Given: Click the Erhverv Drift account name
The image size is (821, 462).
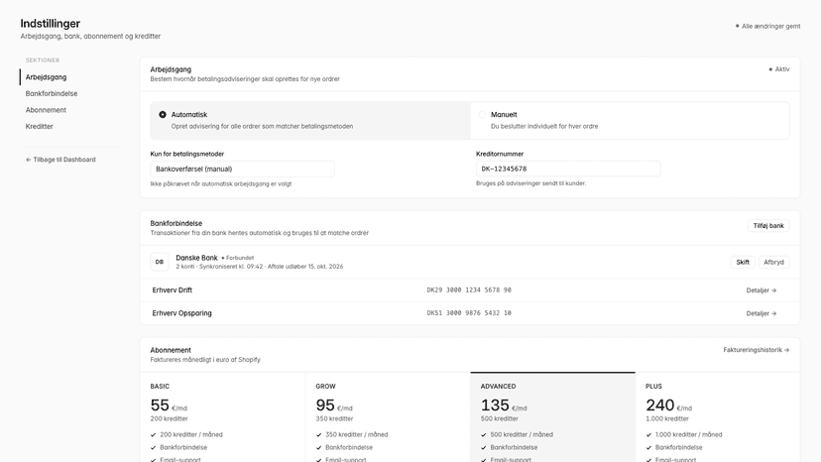Looking at the screenshot, I should pyautogui.click(x=173, y=290).
